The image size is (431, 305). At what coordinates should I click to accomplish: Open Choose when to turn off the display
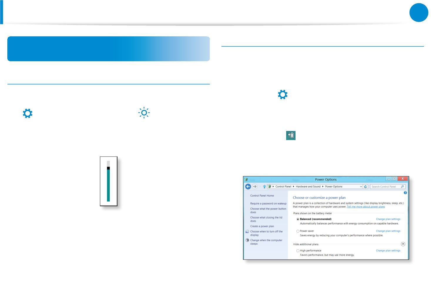(x=266, y=233)
